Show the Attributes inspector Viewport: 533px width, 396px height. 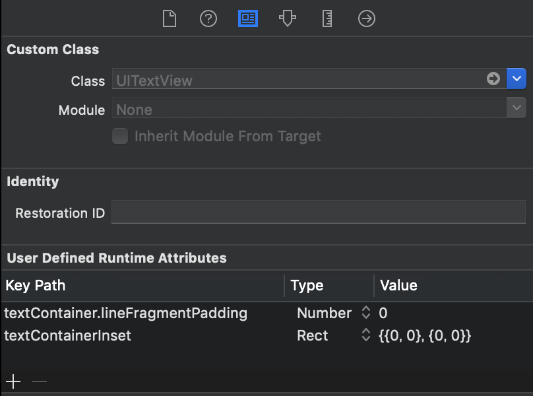pos(287,18)
